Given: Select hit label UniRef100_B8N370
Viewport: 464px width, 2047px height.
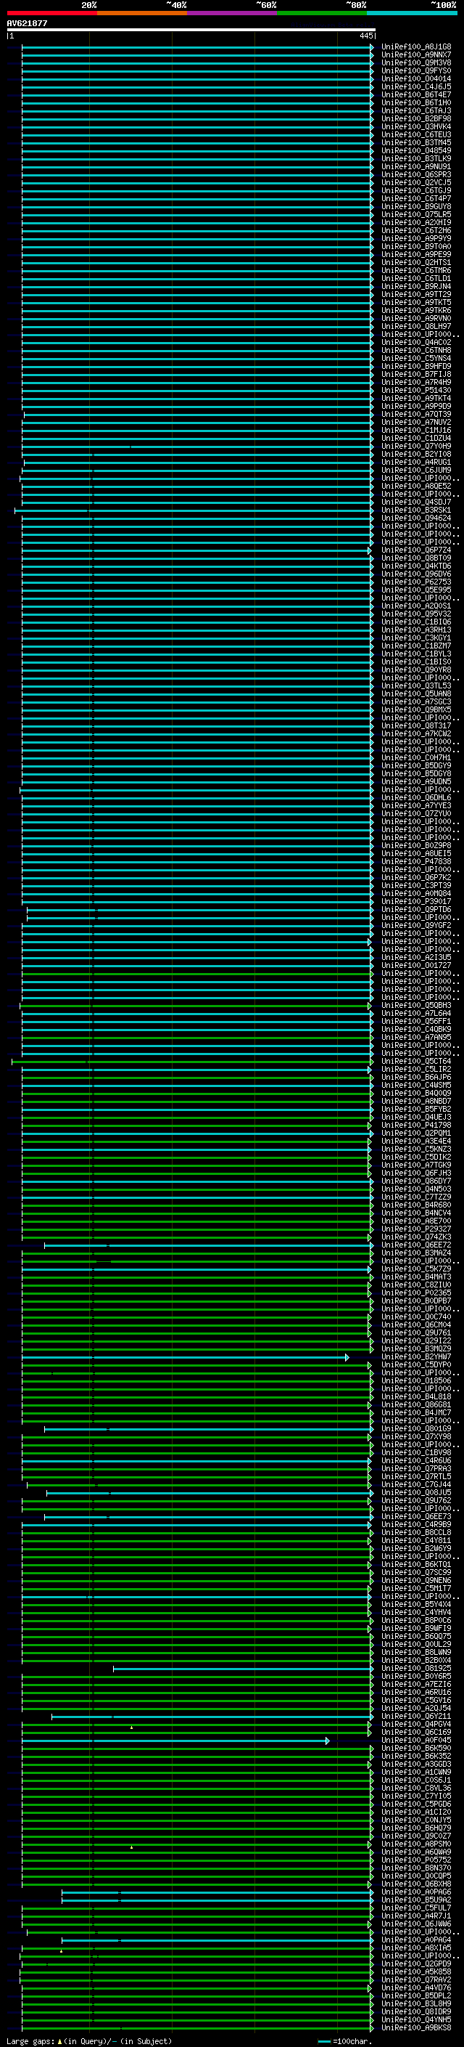Looking at the screenshot, I should tap(416, 1868).
